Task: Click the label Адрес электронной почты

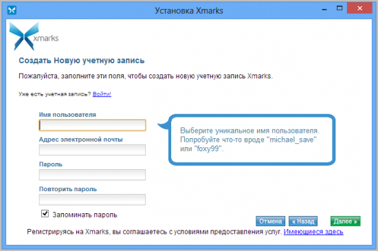Action: (x=81, y=140)
